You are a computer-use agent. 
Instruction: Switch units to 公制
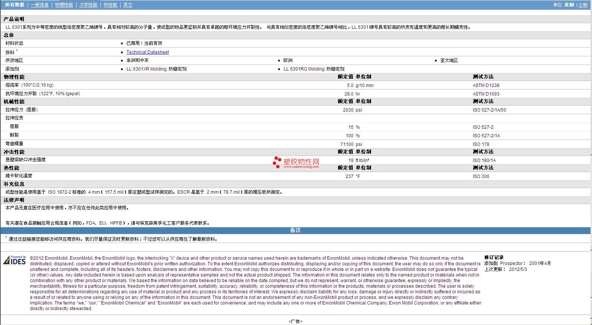pyautogui.click(x=583, y=5)
